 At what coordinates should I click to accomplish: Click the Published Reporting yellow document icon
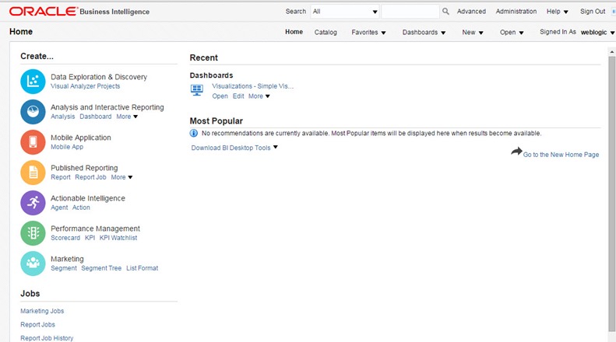tap(33, 173)
